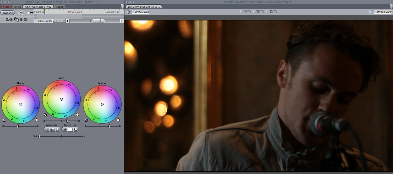Click the Auto Contrast icon in Auto Level controls
Screen dimensions: 393x174
52,129
